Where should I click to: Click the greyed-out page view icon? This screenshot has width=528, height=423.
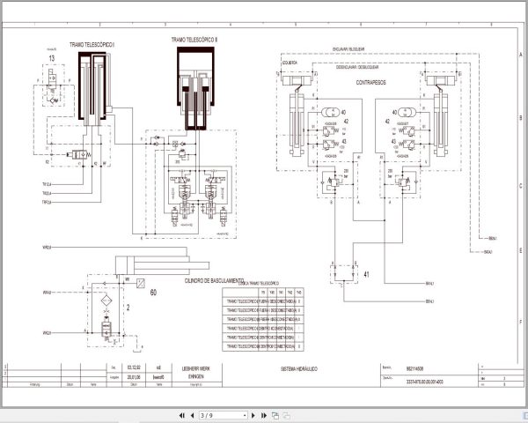point(286,416)
